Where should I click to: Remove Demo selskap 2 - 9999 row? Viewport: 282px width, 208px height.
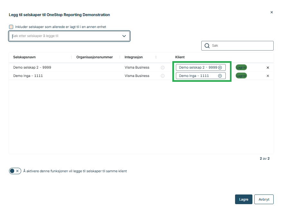268,68
